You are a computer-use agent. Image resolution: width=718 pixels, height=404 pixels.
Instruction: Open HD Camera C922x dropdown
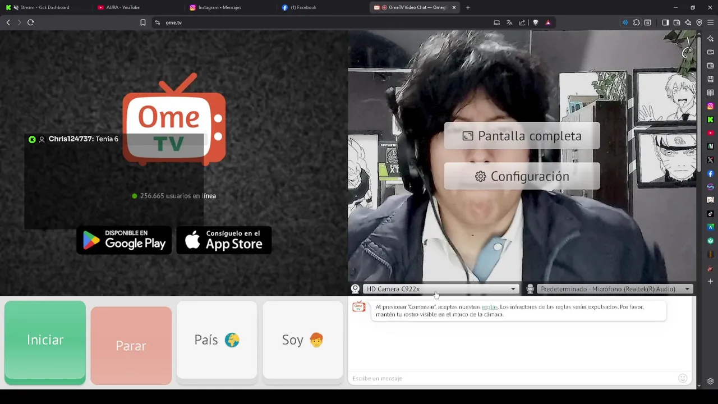point(440,289)
